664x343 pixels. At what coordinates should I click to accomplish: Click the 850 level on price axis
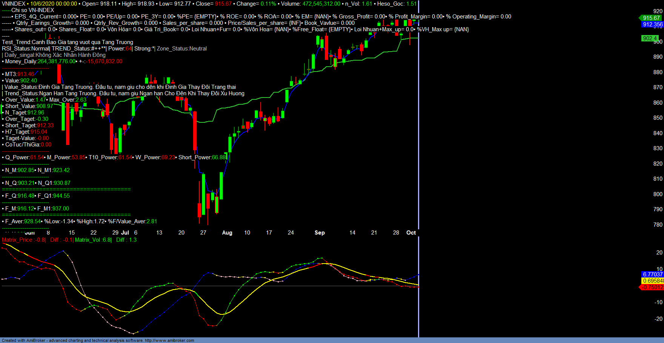(658, 118)
